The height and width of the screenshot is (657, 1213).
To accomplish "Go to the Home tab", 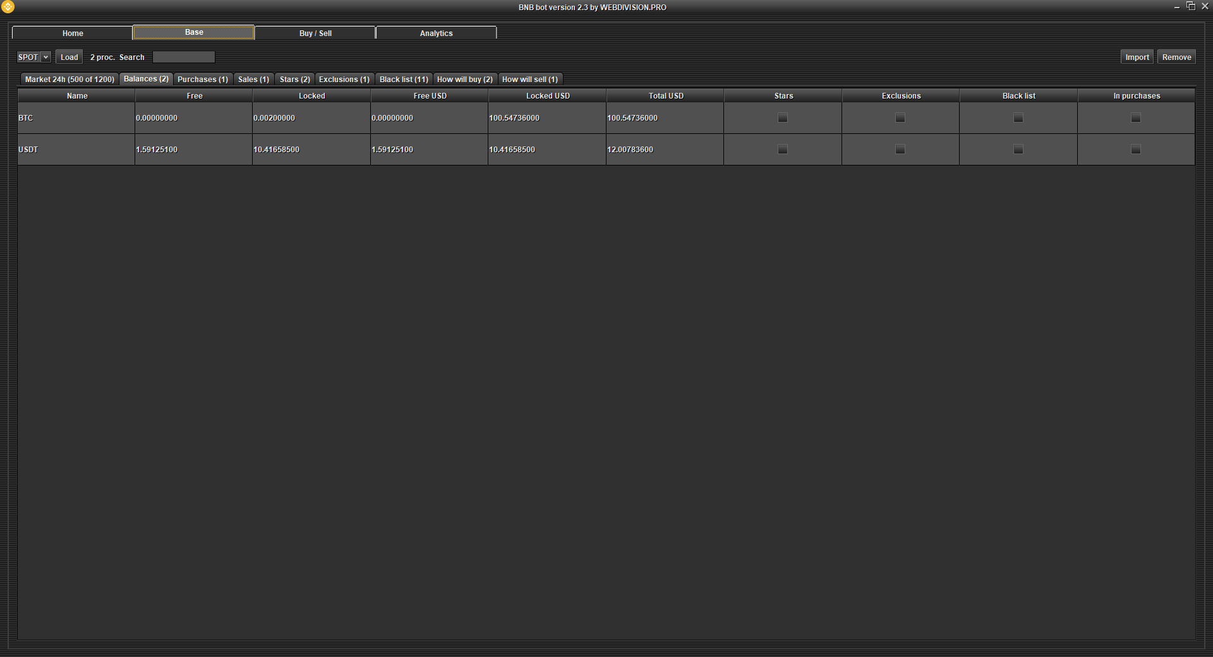I will click(x=73, y=33).
